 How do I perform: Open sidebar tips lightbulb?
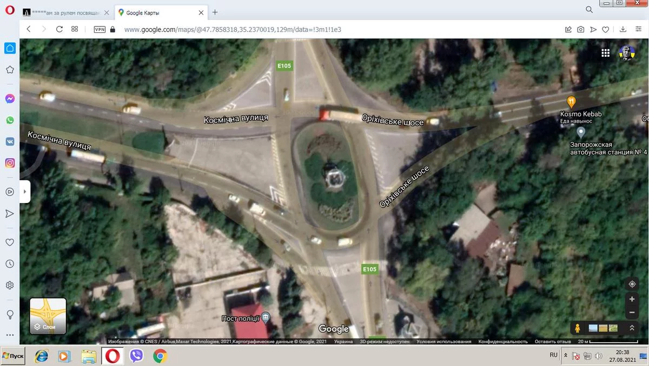point(10,314)
